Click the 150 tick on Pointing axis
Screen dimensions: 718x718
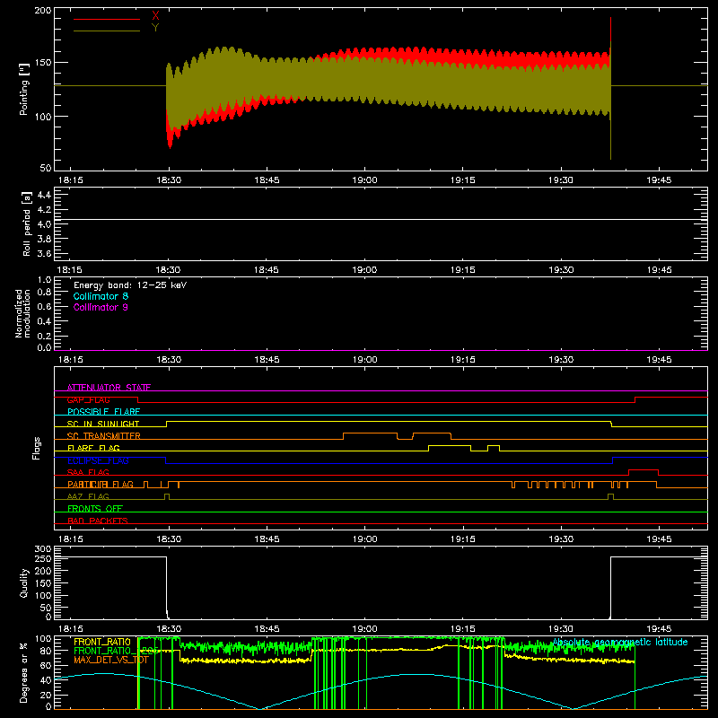(43, 63)
